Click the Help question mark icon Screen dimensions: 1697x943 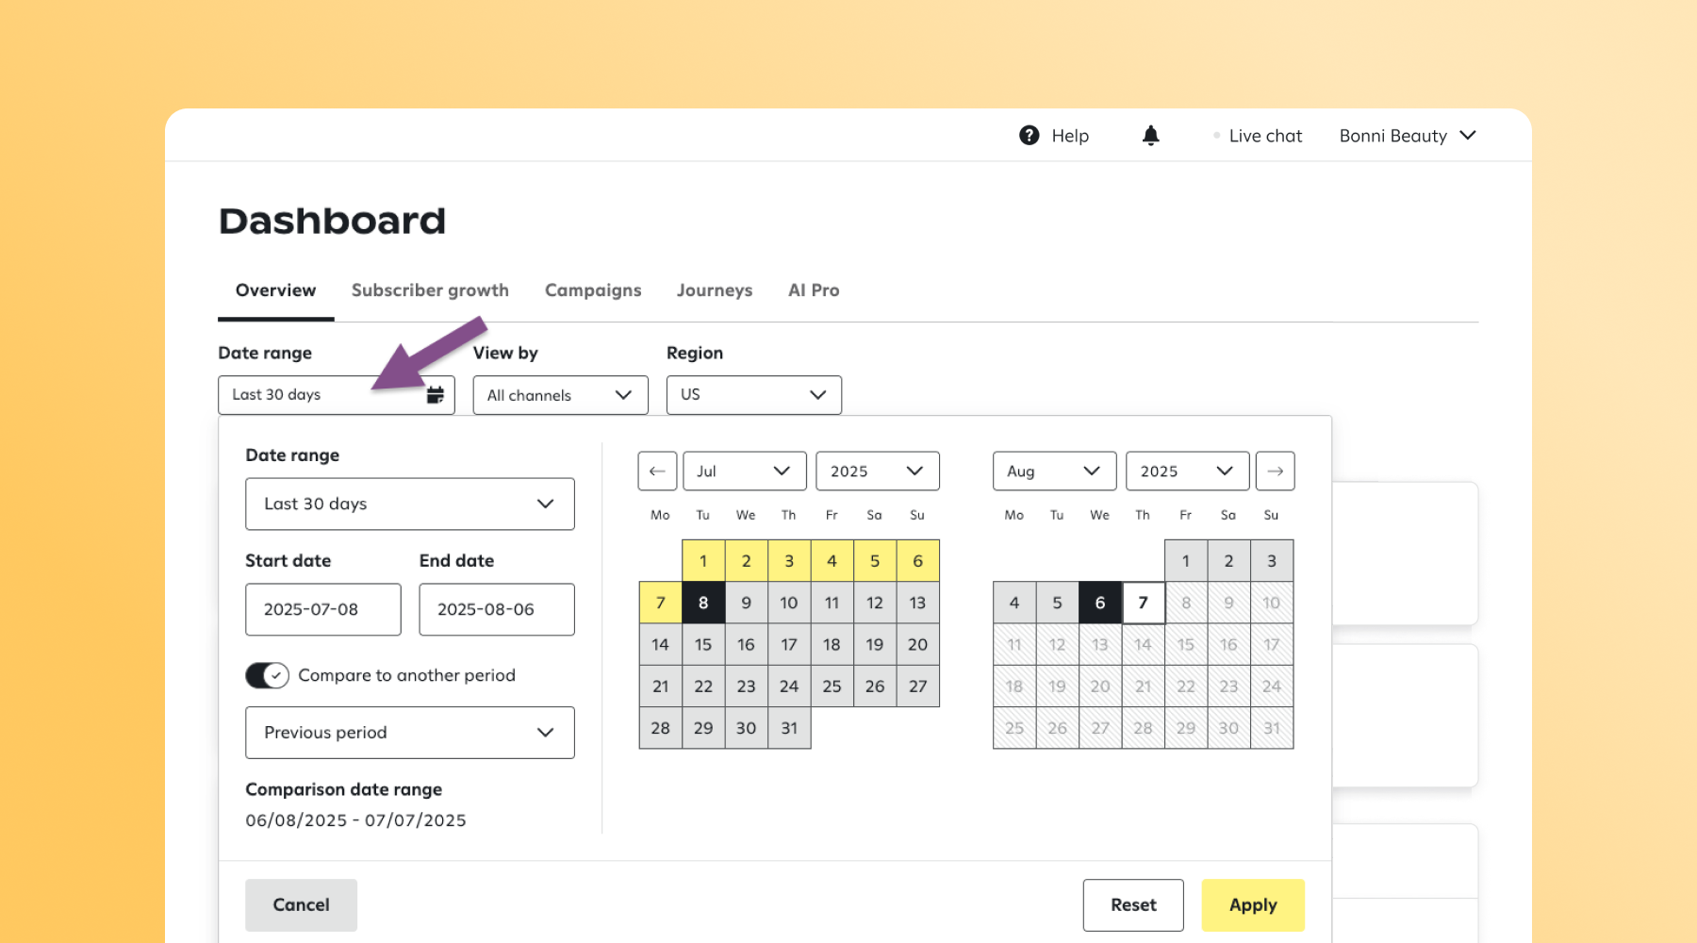1029,135
